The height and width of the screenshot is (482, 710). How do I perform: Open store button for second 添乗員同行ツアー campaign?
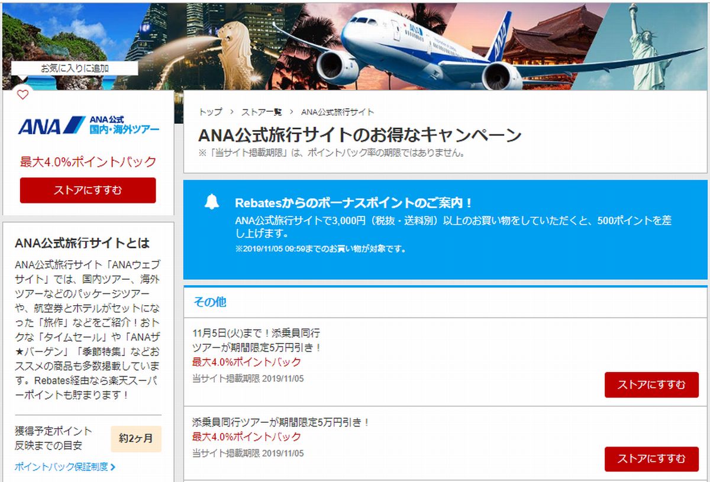pyautogui.click(x=651, y=459)
